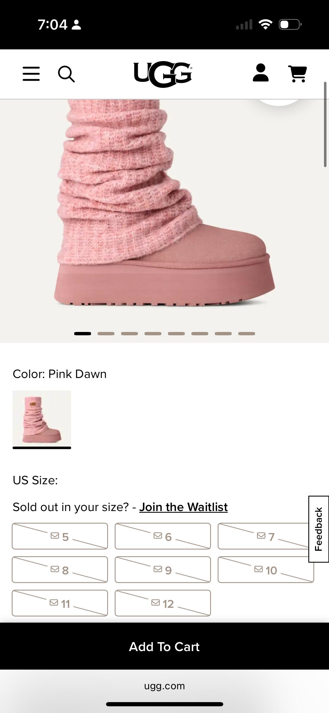Choose US size 8
Screen dimensions: 329x713
[x=60, y=570]
